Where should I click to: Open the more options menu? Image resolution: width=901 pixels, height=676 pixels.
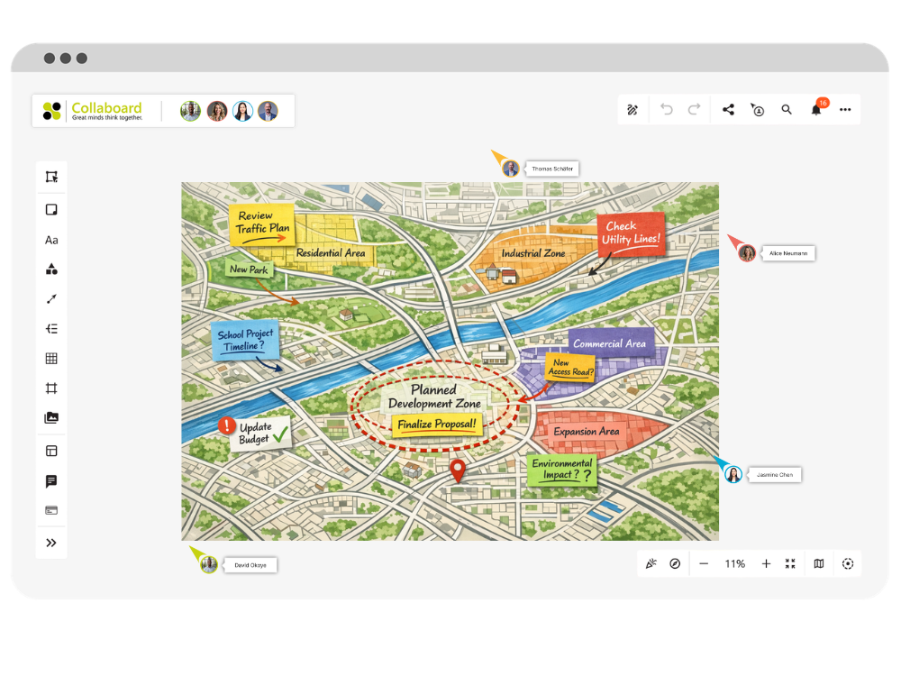[845, 108]
